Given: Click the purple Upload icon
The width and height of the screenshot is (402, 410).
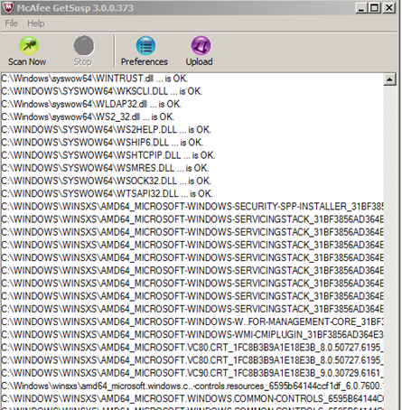Looking at the screenshot, I should [x=201, y=45].
